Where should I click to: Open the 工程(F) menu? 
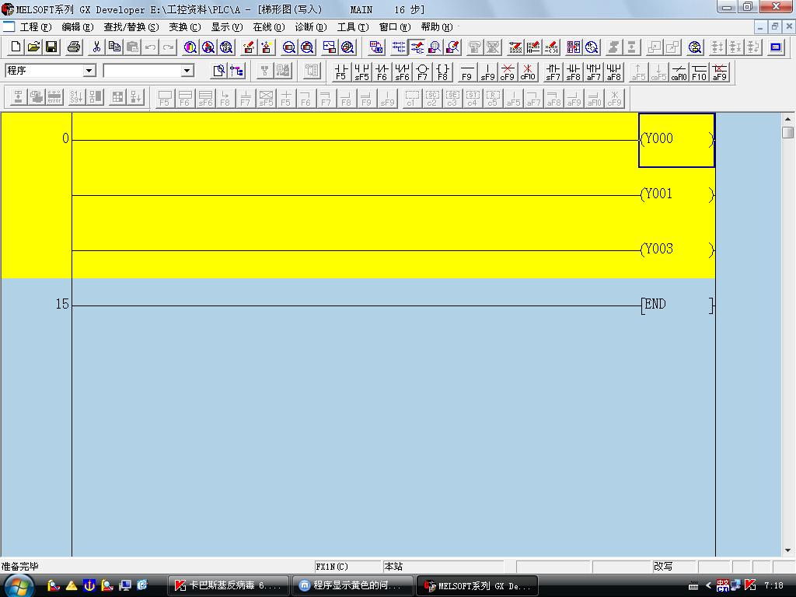point(35,27)
